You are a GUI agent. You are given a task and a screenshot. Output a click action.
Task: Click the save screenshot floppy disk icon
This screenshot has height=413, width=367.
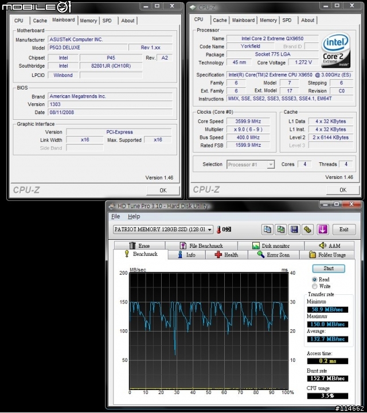[x=294, y=229]
